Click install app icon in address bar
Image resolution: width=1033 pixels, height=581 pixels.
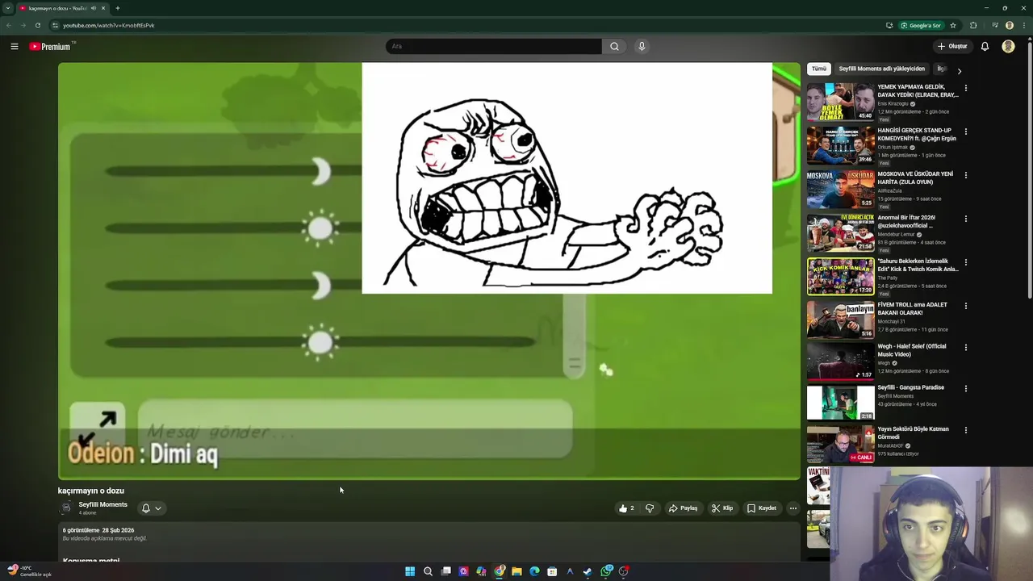[x=889, y=25]
